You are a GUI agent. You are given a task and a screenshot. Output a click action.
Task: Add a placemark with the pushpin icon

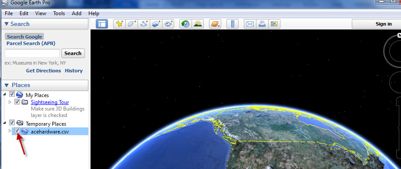point(119,24)
